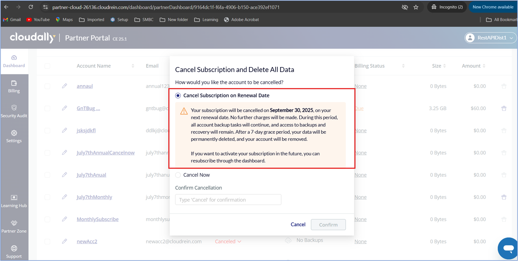This screenshot has width=518, height=261.
Task: Edit the July7thAnual account pencil icon
Action: [64, 175]
